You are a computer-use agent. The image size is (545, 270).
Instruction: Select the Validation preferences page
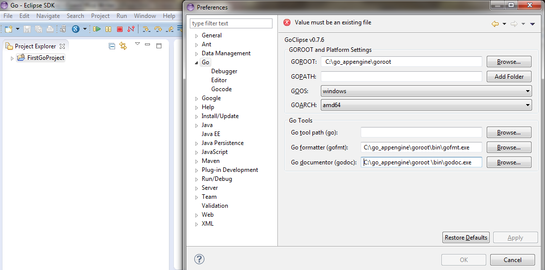tap(215, 206)
